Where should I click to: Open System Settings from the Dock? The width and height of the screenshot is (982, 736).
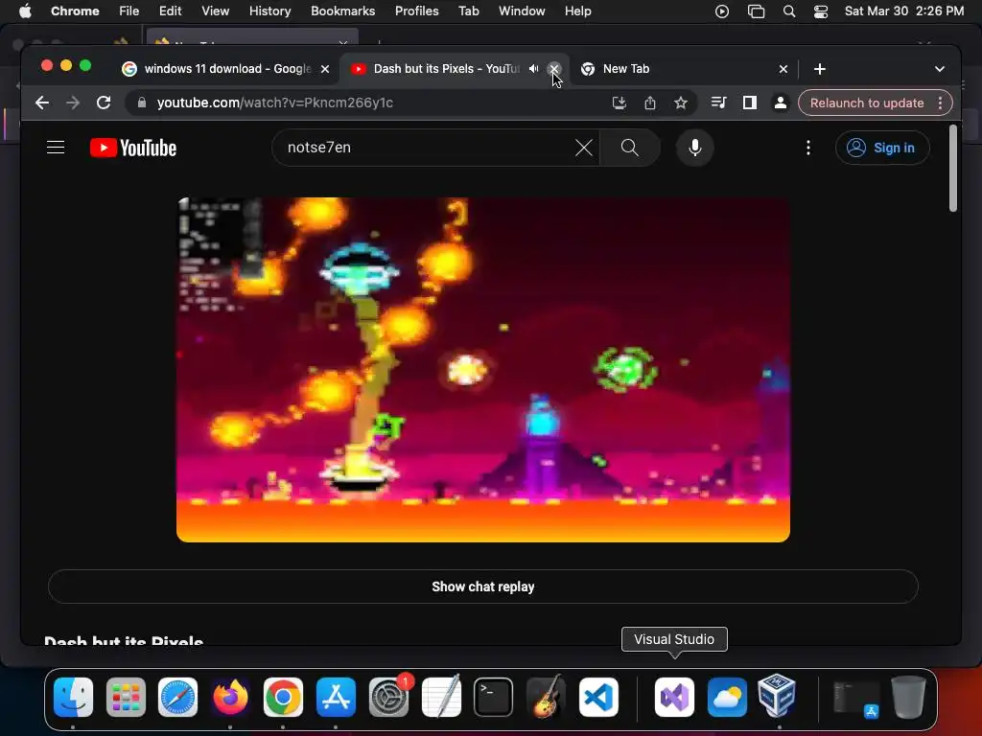click(388, 697)
